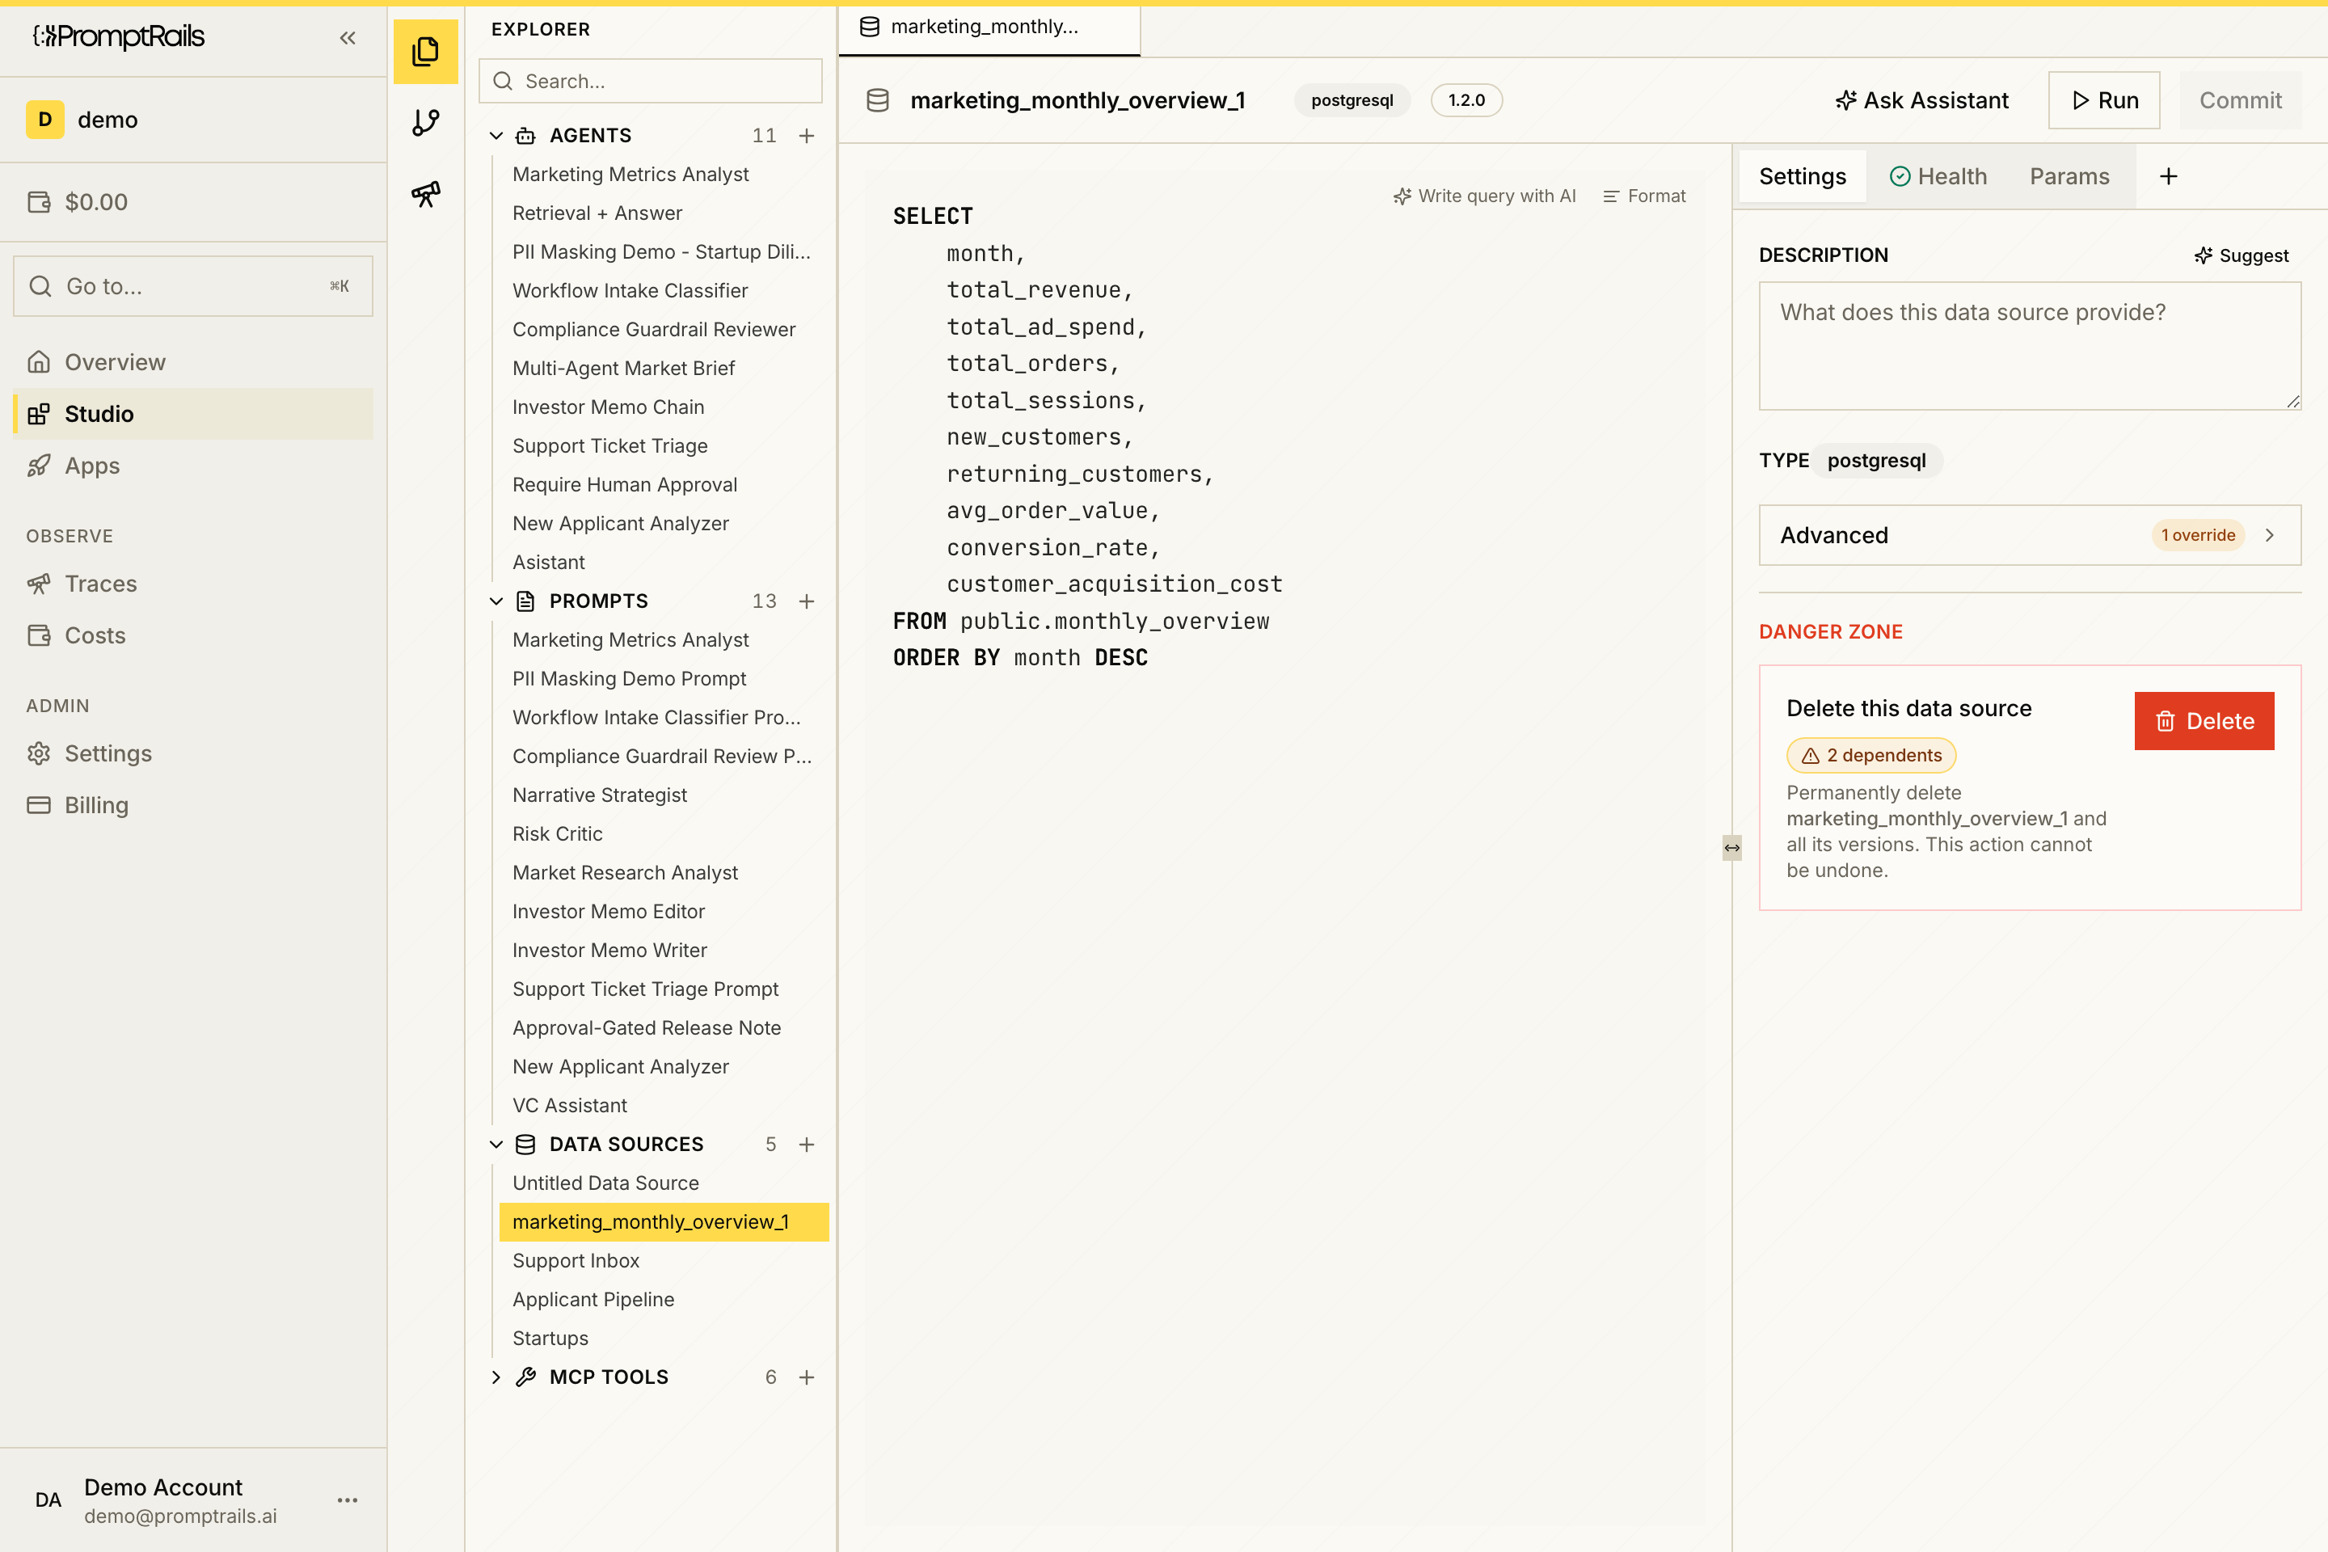
Task: Add a new data source with plus icon
Action: click(x=807, y=1145)
